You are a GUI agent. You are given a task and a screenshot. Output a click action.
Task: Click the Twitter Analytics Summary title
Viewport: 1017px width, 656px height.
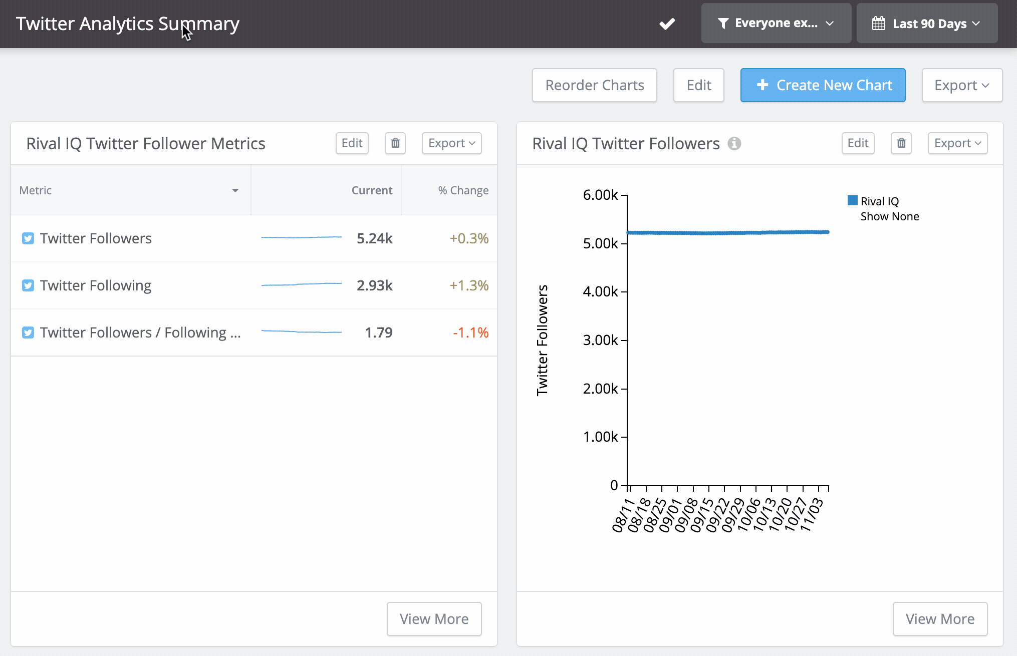pos(128,24)
